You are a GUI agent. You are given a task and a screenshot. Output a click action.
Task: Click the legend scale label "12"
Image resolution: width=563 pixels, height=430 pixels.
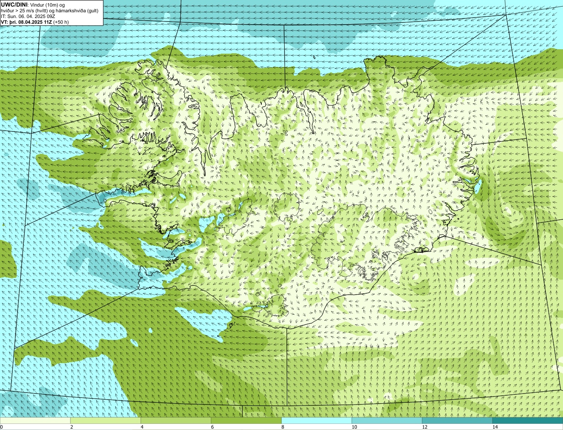point(424,427)
